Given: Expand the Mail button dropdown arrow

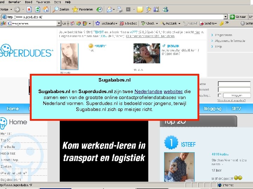Looking at the screenshot, I should pos(114,10).
